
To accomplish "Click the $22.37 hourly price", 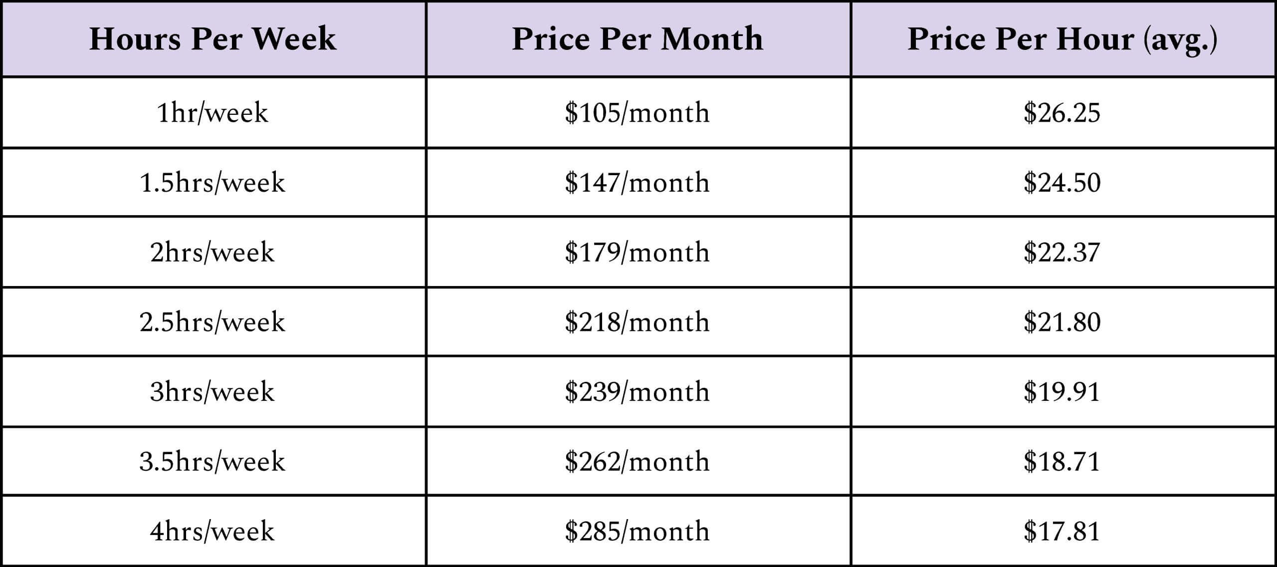I will [1062, 252].
